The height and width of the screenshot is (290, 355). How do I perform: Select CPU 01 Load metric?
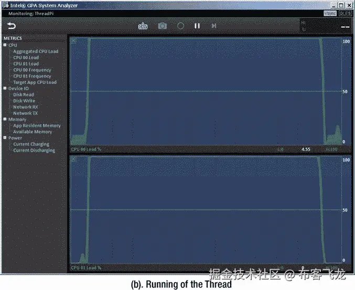coord(26,63)
